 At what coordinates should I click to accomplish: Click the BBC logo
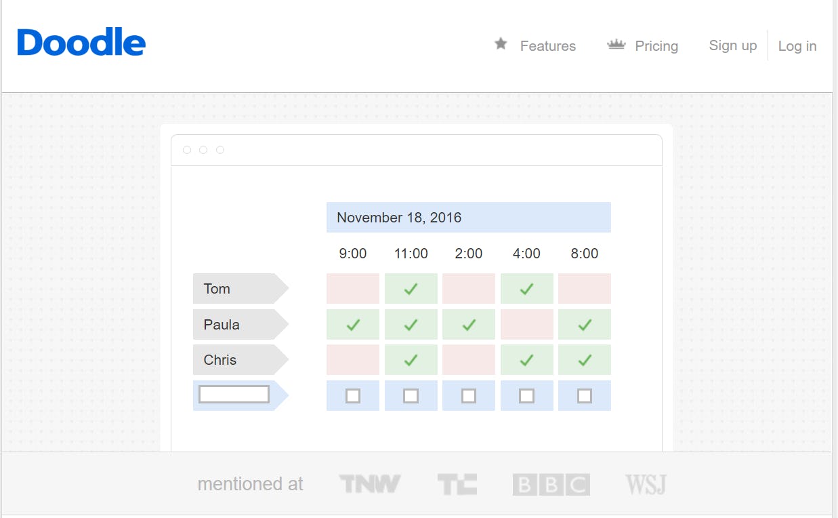click(x=551, y=485)
